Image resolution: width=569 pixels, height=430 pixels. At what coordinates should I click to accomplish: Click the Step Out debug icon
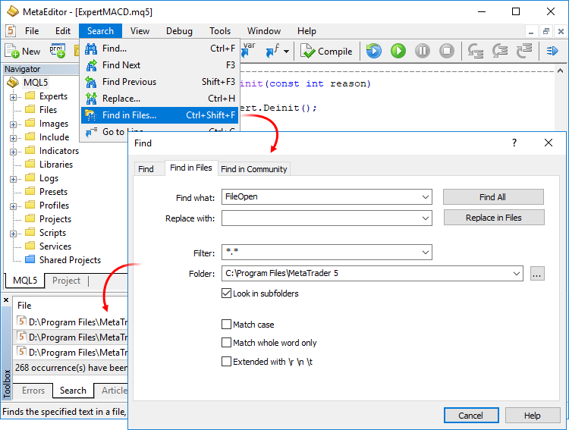[x=524, y=51]
